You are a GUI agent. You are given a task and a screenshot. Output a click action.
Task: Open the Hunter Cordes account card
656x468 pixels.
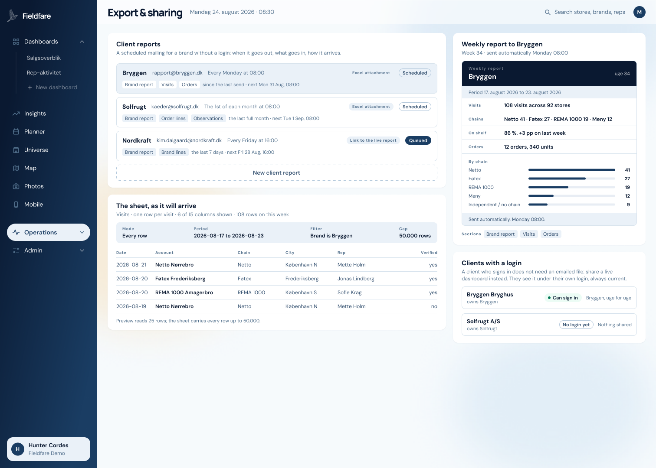click(49, 449)
